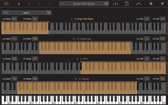This screenshot has width=168, height=105.
Task: Click slot D velocity meter strip
Action: (x=167, y=88)
